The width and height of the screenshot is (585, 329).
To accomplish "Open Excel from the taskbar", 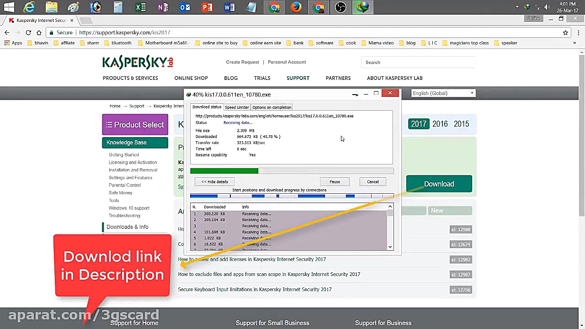I will click(x=141, y=7).
